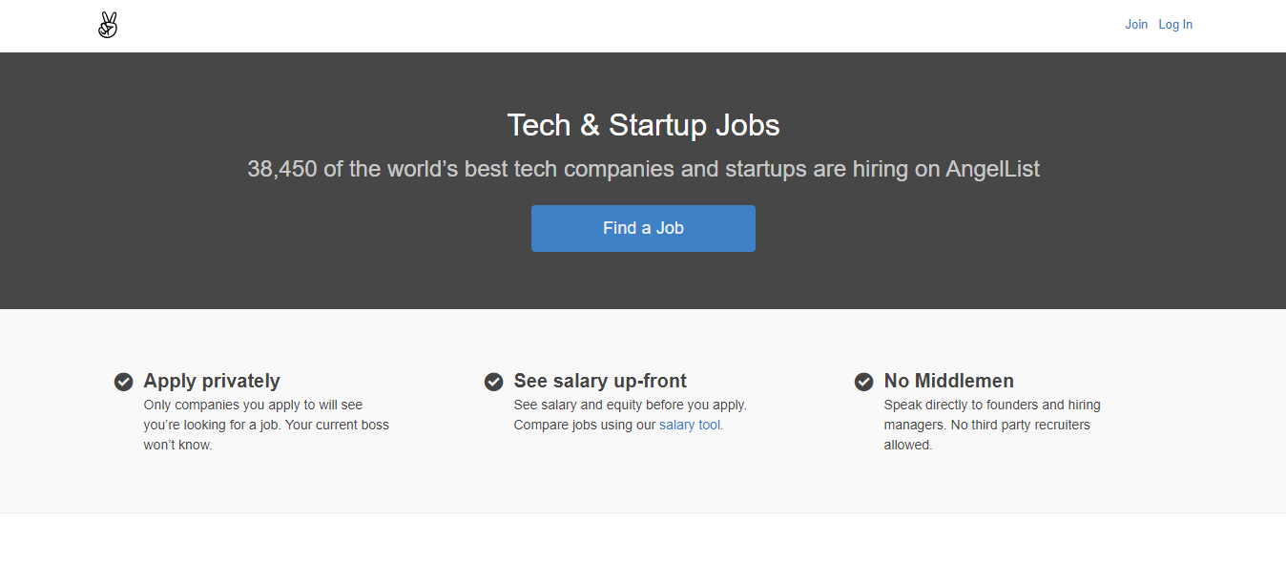The width and height of the screenshot is (1286, 562).
Task: Open the Join link
Action: [x=1136, y=25]
